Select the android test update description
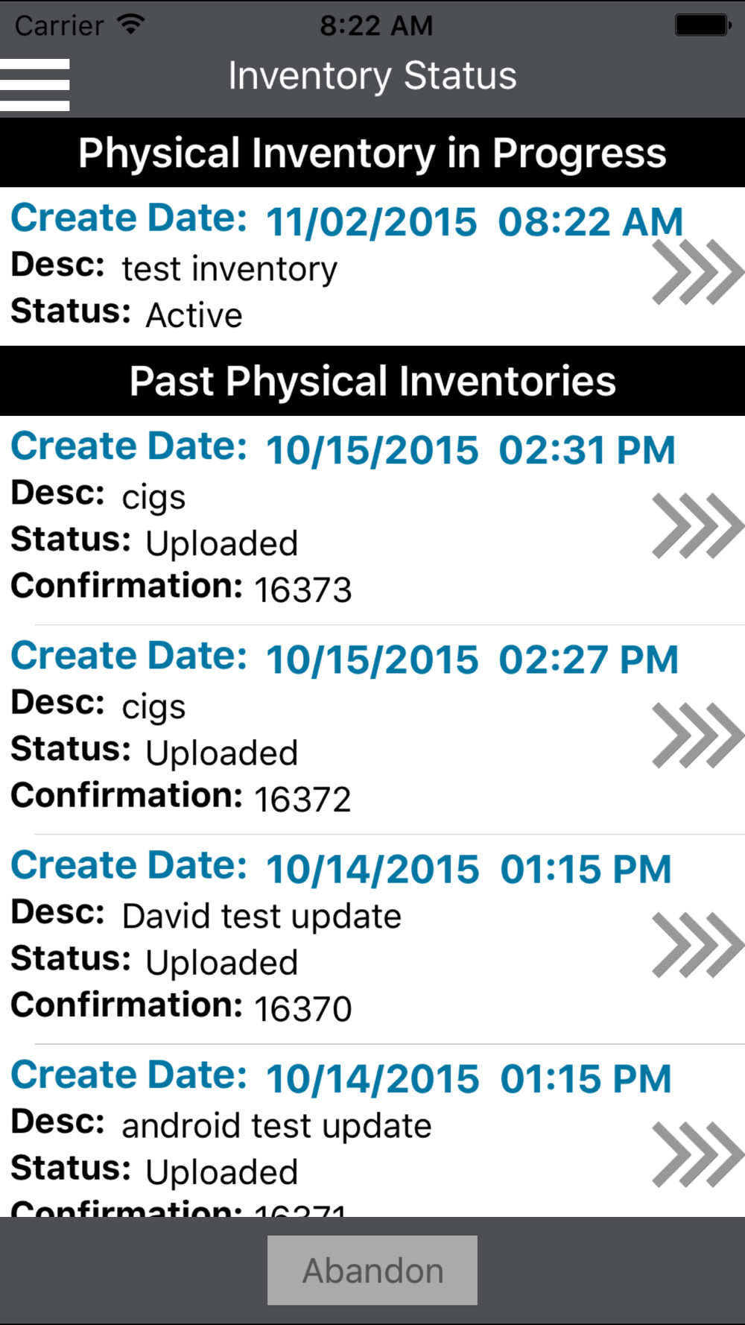The width and height of the screenshot is (745, 1325). (x=276, y=1125)
